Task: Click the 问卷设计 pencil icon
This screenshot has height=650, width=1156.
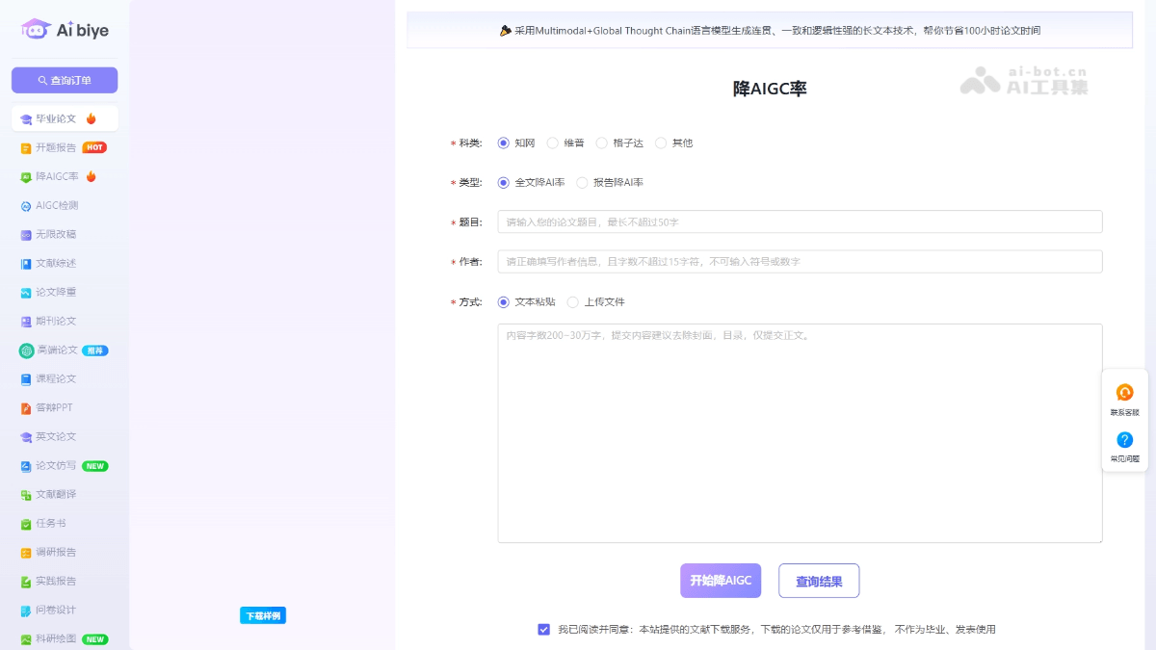Action: pyautogui.click(x=26, y=611)
